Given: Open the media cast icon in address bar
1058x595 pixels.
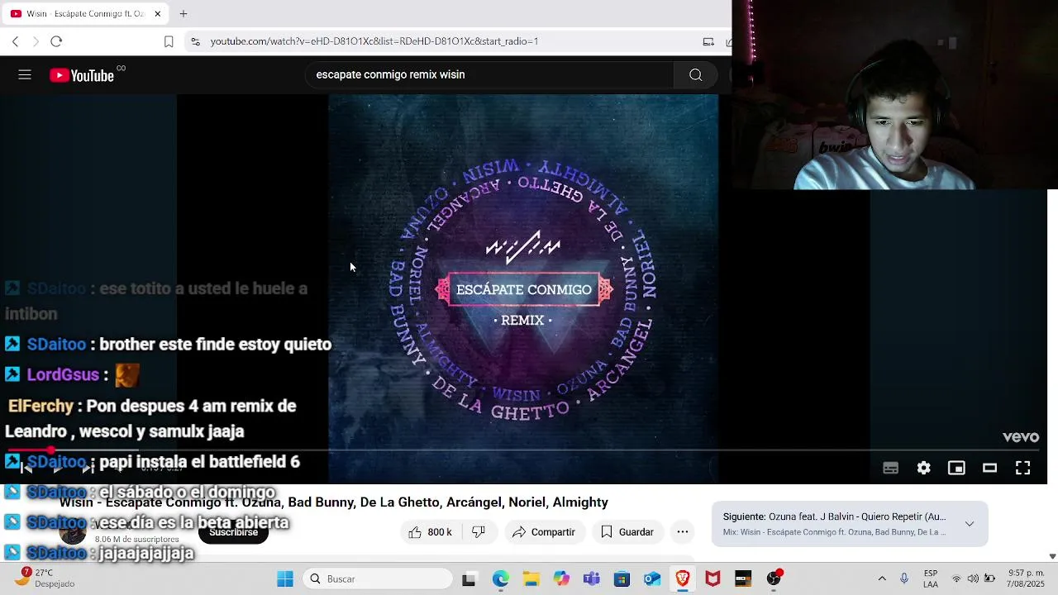Looking at the screenshot, I should (x=708, y=41).
